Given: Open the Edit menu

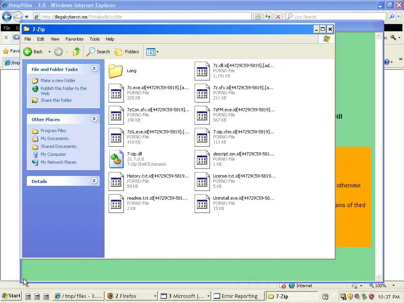Looking at the screenshot, I should (x=41, y=39).
